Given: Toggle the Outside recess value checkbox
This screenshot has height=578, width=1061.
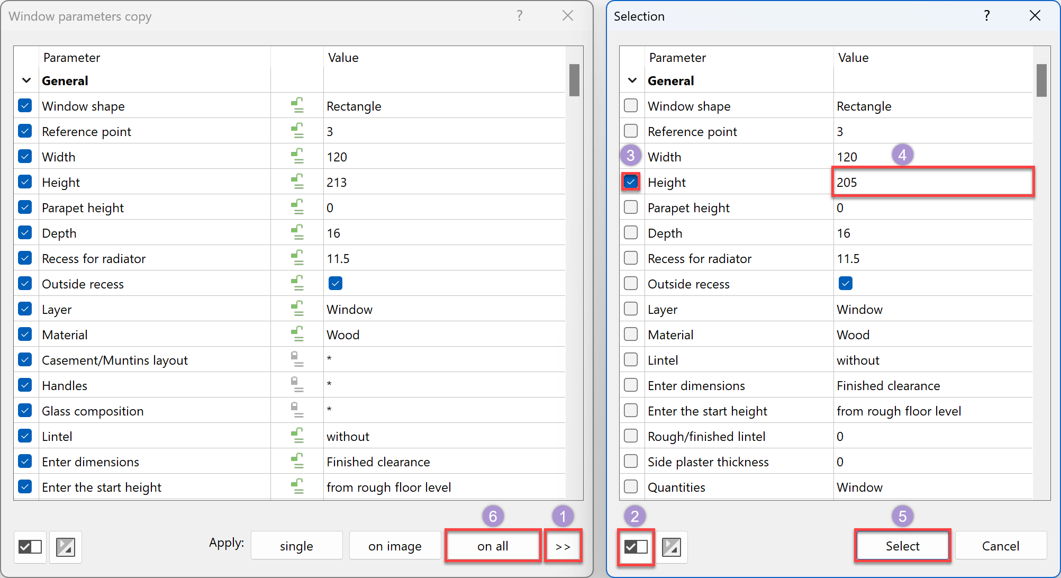Looking at the screenshot, I should [x=335, y=283].
